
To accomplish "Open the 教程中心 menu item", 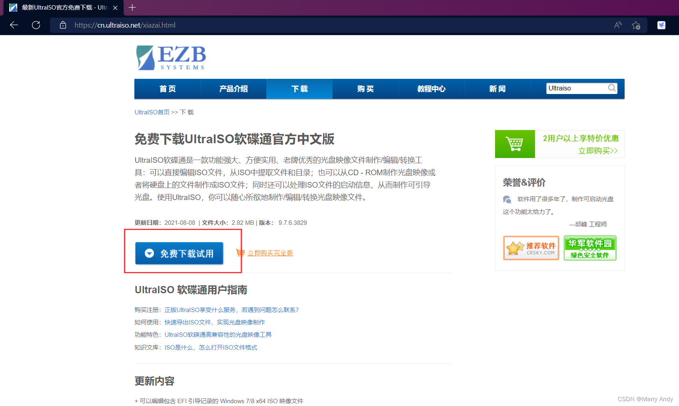I will (431, 89).
